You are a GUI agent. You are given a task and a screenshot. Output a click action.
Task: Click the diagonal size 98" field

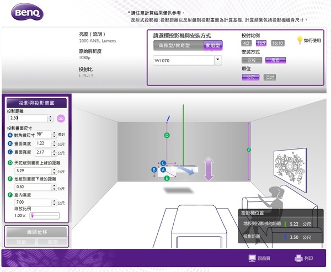click(x=43, y=135)
